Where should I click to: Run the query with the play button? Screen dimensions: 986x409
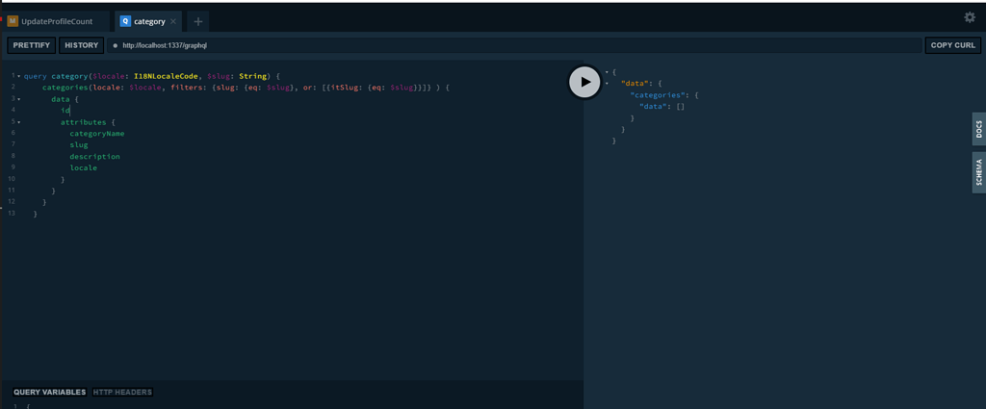pyautogui.click(x=584, y=82)
